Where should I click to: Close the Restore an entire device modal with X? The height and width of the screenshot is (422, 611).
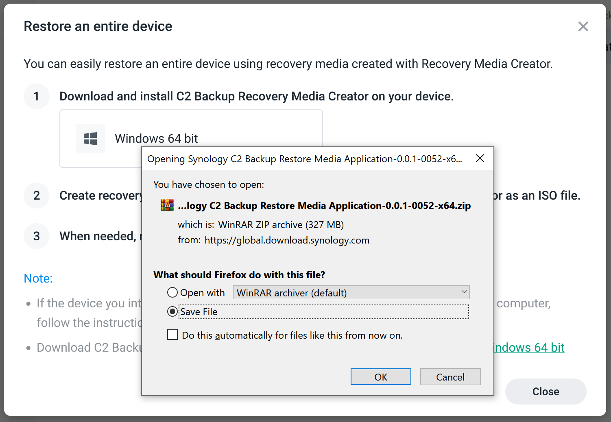pyautogui.click(x=583, y=26)
